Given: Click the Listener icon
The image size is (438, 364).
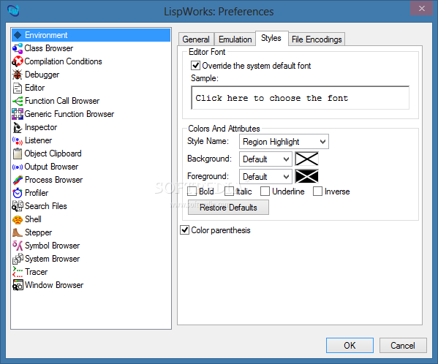Looking at the screenshot, I should 18,140.
